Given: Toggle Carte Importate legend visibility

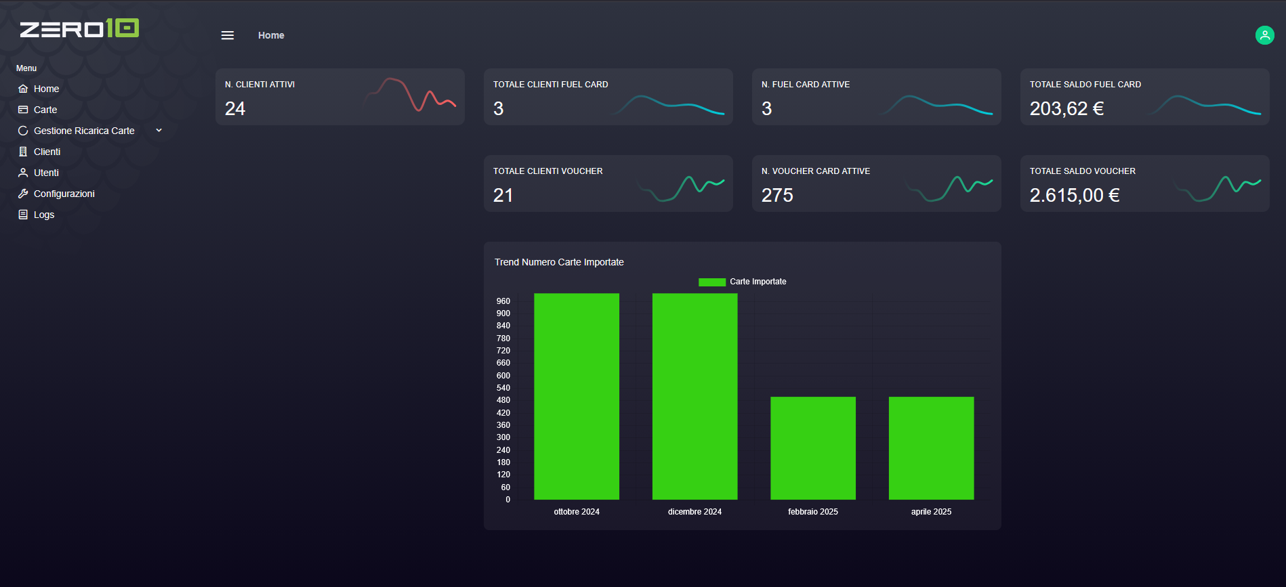Looking at the screenshot, I should tap(758, 282).
